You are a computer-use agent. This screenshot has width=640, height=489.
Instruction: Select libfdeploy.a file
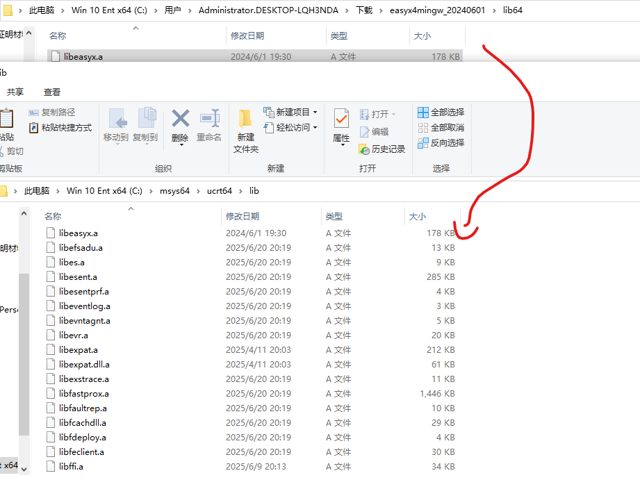click(83, 438)
